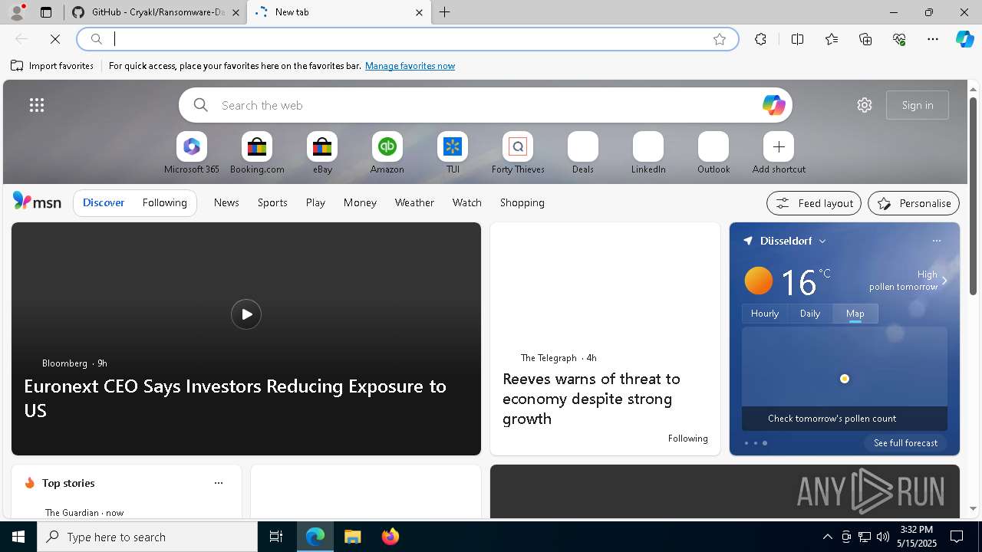Open the Watch section
The width and height of the screenshot is (982, 552).
pos(467,202)
